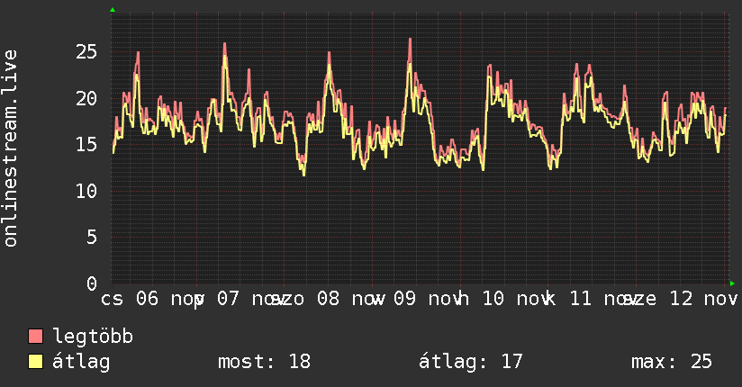The image size is (742, 387).
Task: Click the 'p 07 nov' date label
Action: (x=239, y=299)
